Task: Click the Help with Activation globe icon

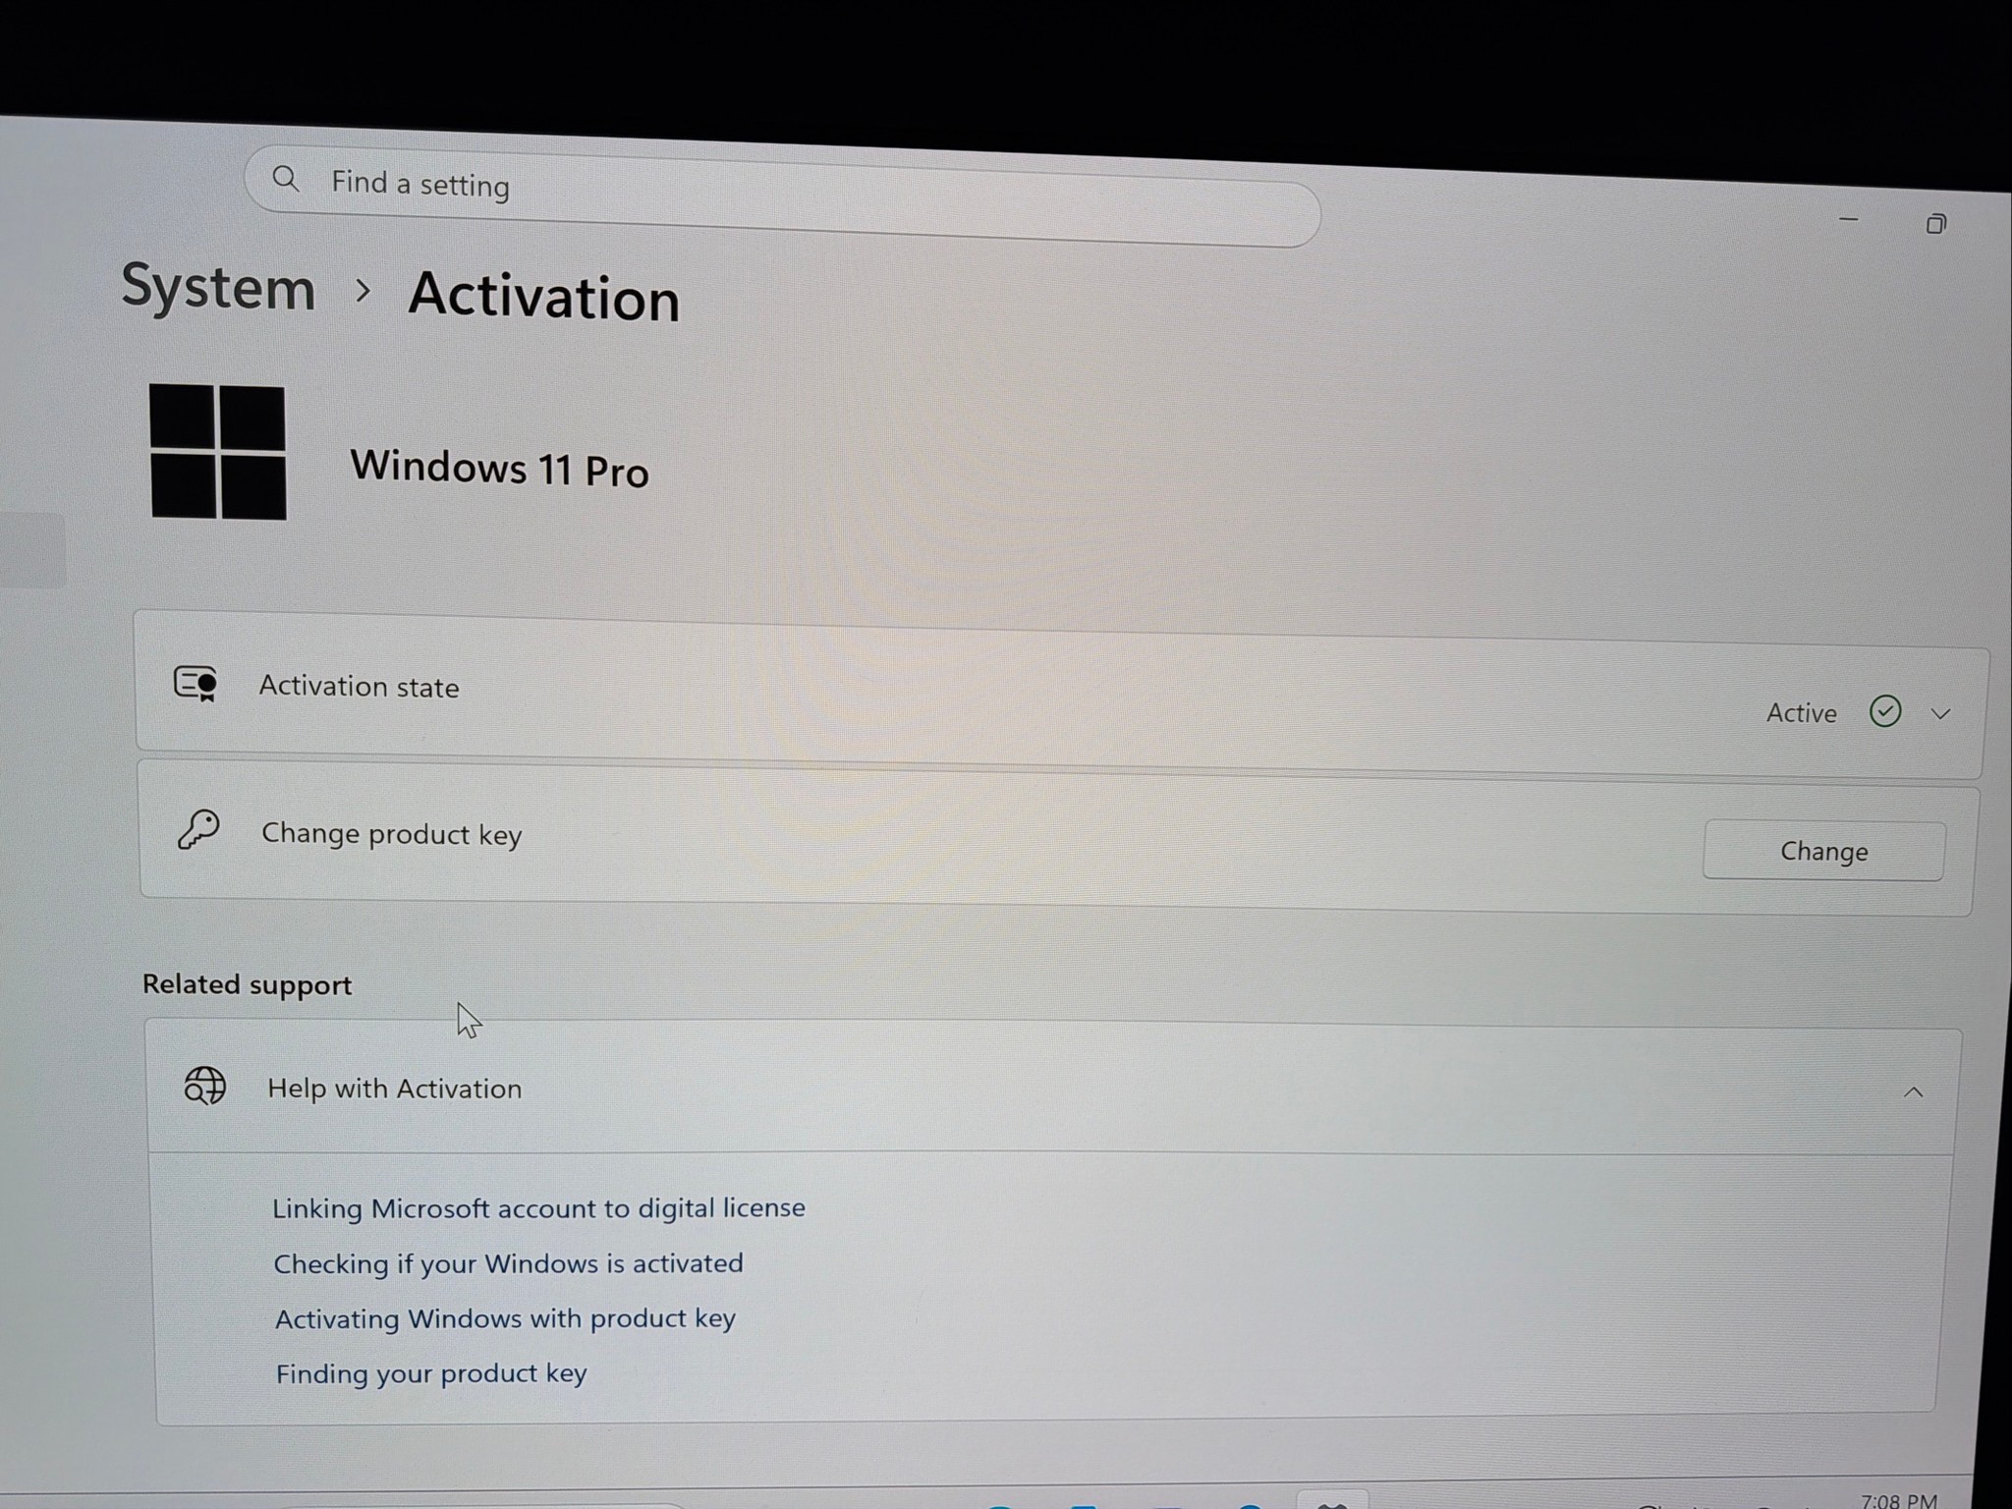Action: [204, 1087]
